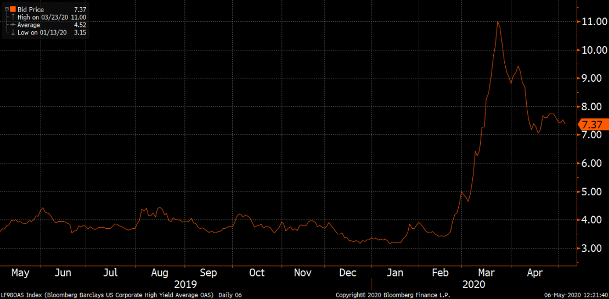Click the Copyright 2020 Bloomberg Finance text
609x299 pixels.
pos(392,295)
